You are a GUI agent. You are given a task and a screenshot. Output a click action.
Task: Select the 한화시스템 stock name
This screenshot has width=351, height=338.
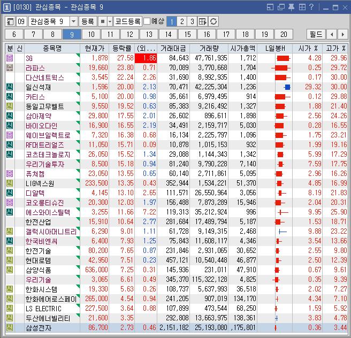(41, 289)
